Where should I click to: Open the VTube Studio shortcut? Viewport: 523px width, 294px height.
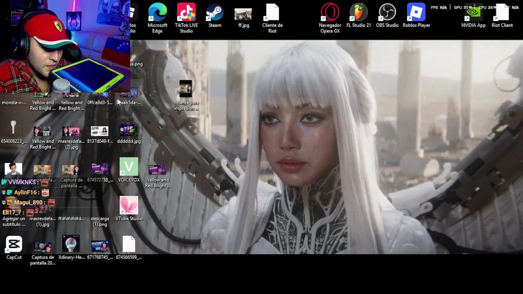pyautogui.click(x=129, y=209)
